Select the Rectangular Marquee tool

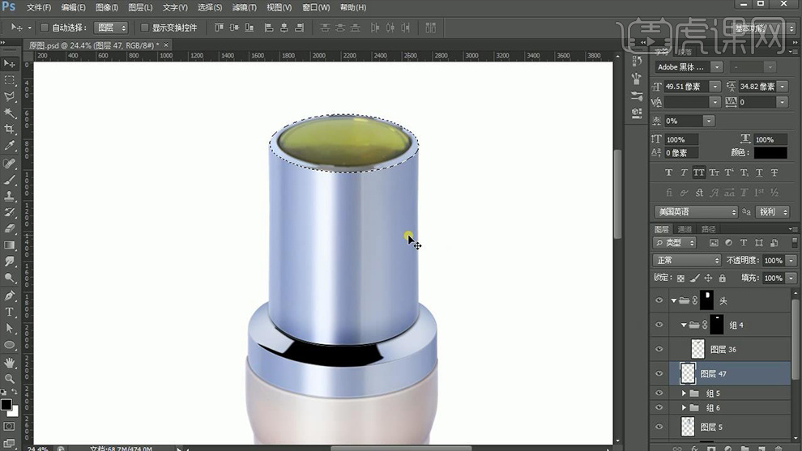[10, 80]
